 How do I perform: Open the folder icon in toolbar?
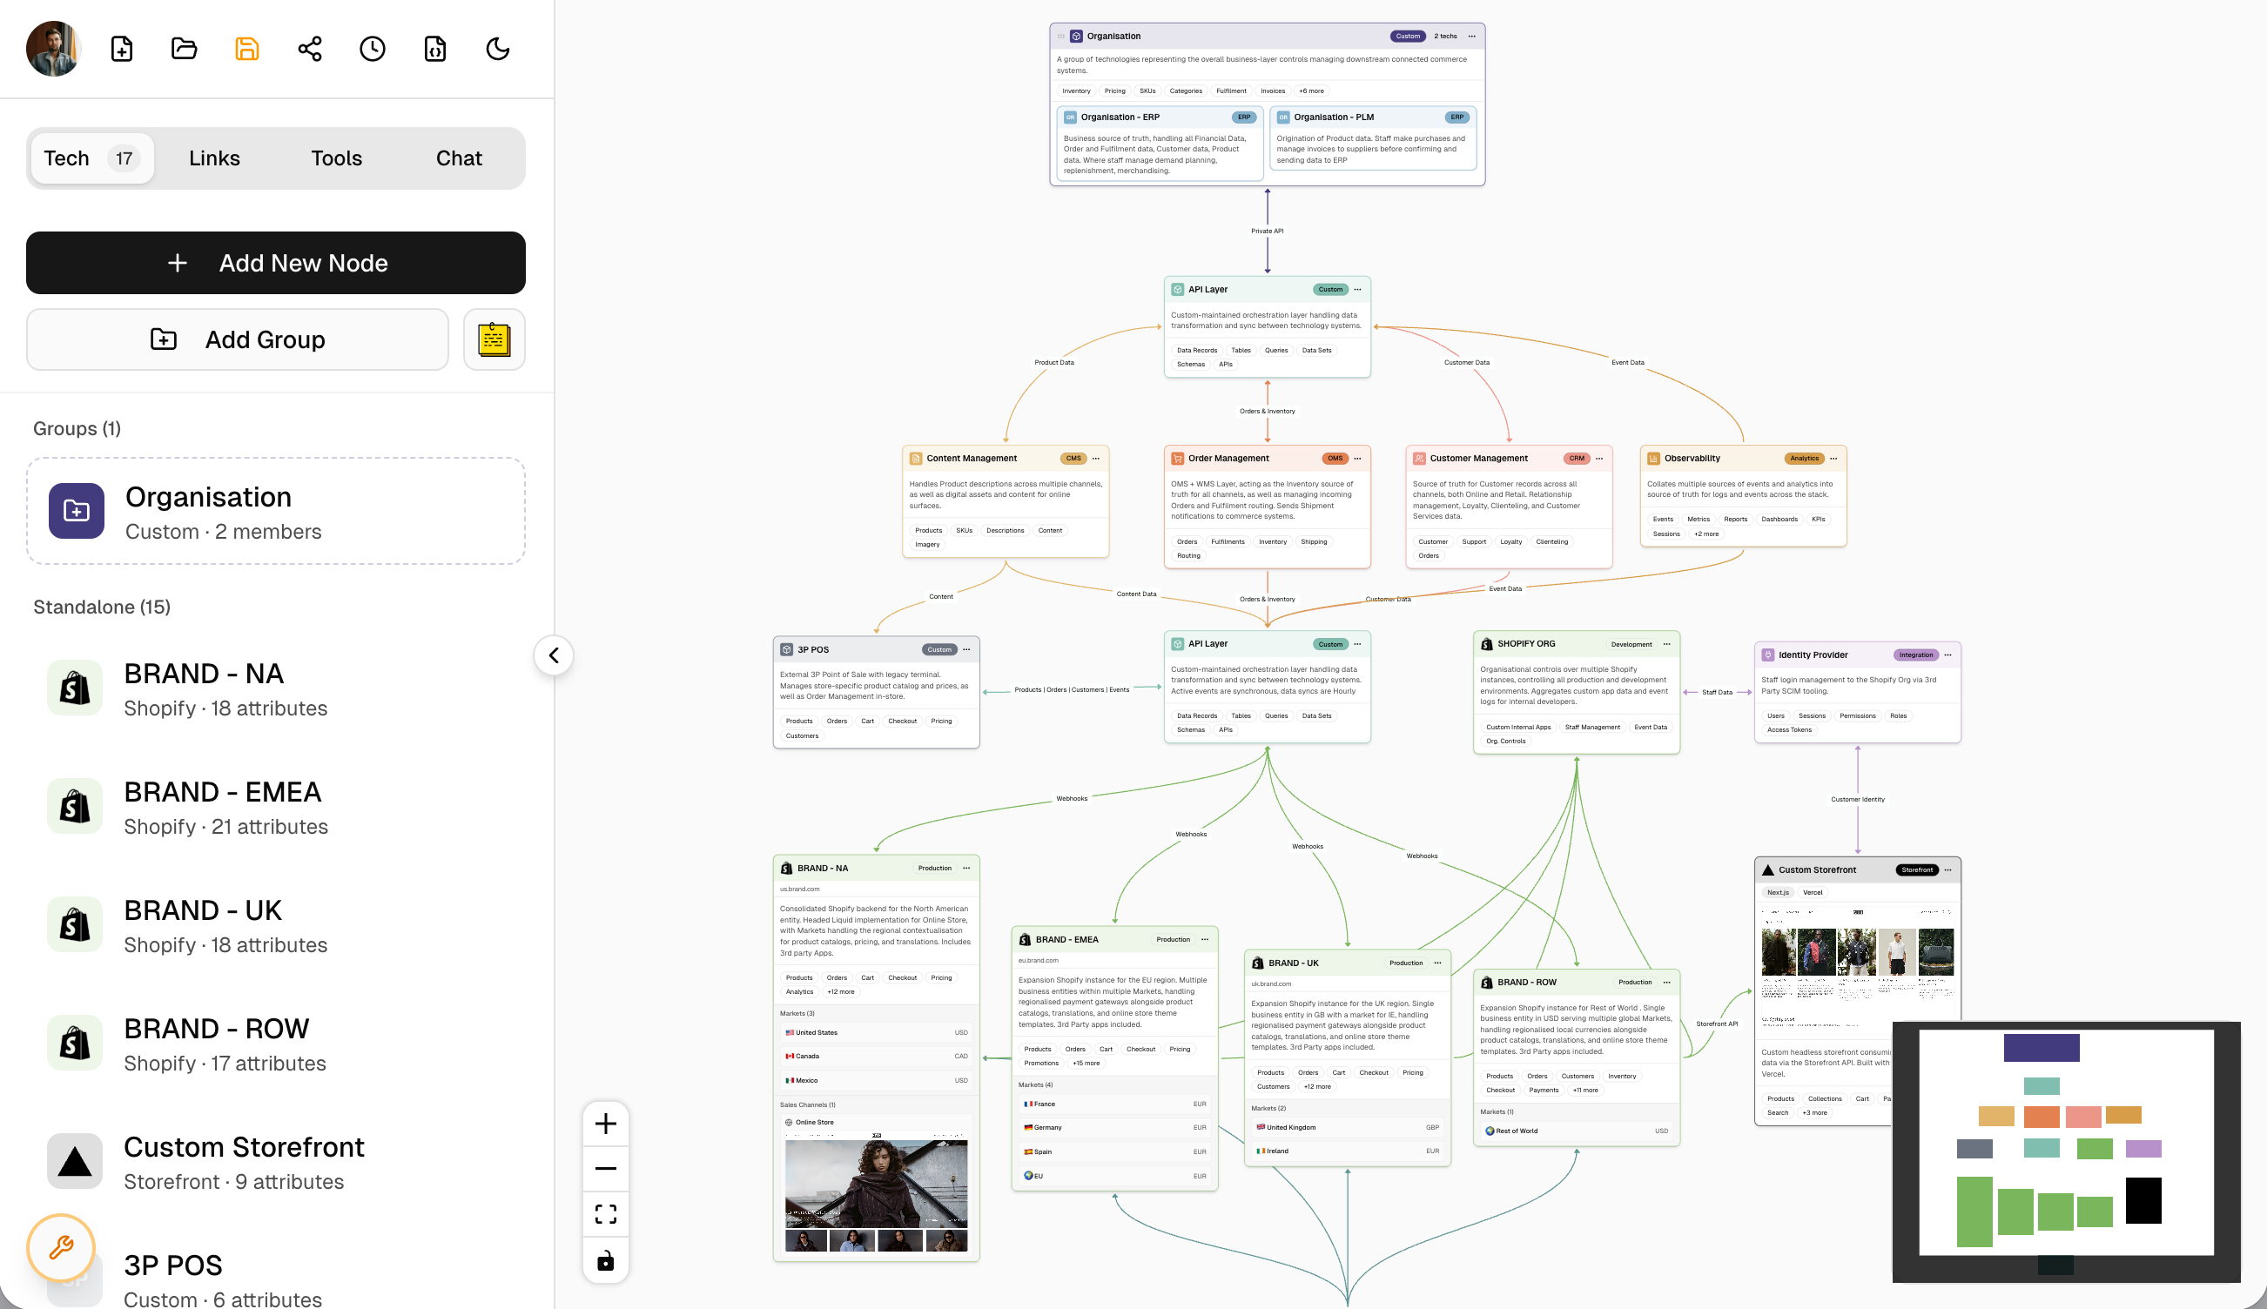[x=185, y=49]
